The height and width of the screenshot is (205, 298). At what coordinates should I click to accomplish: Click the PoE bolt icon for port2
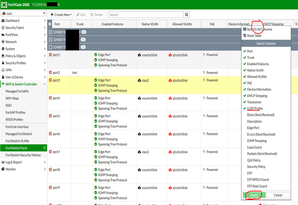(204, 73)
